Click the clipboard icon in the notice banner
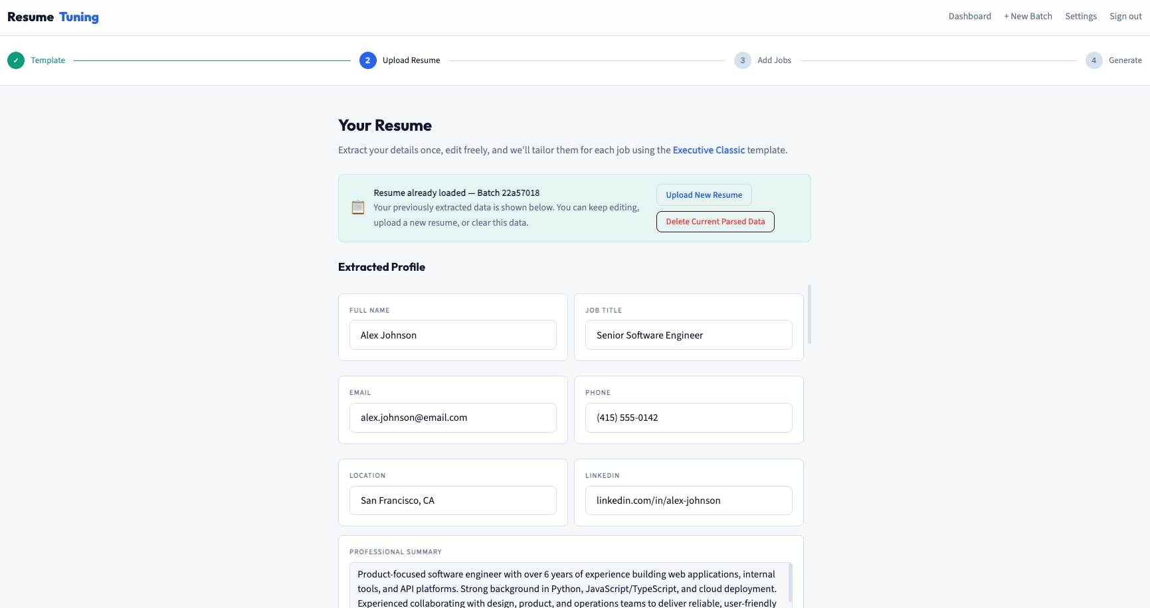Image resolution: width=1150 pixels, height=608 pixels. (358, 208)
